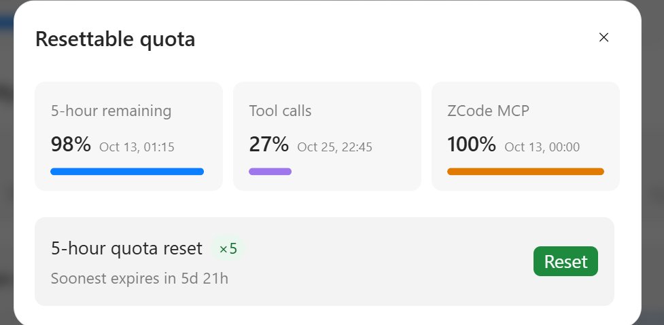Screen dimensions: 664x325
Task: Click the blue 5-hour remaining progress bar
Action: point(127,172)
